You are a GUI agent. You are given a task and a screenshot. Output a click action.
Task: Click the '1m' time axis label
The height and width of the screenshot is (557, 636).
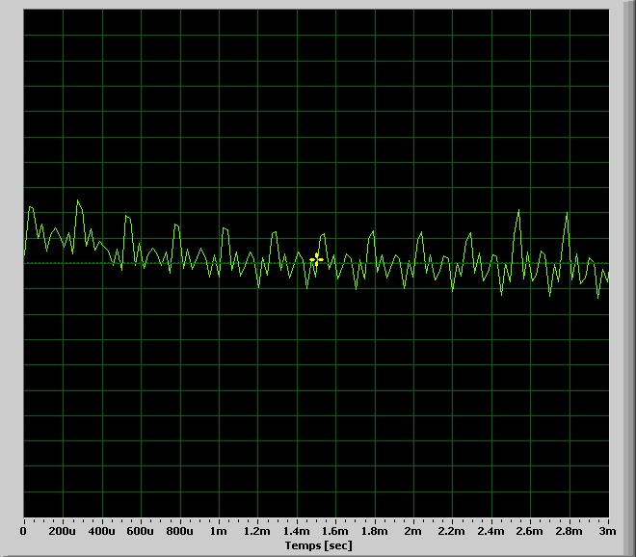click(218, 531)
